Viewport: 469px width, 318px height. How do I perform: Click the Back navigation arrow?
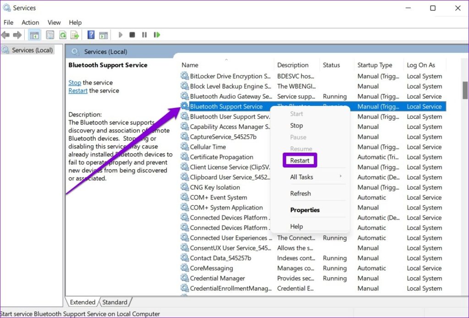pyautogui.click(x=5, y=35)
